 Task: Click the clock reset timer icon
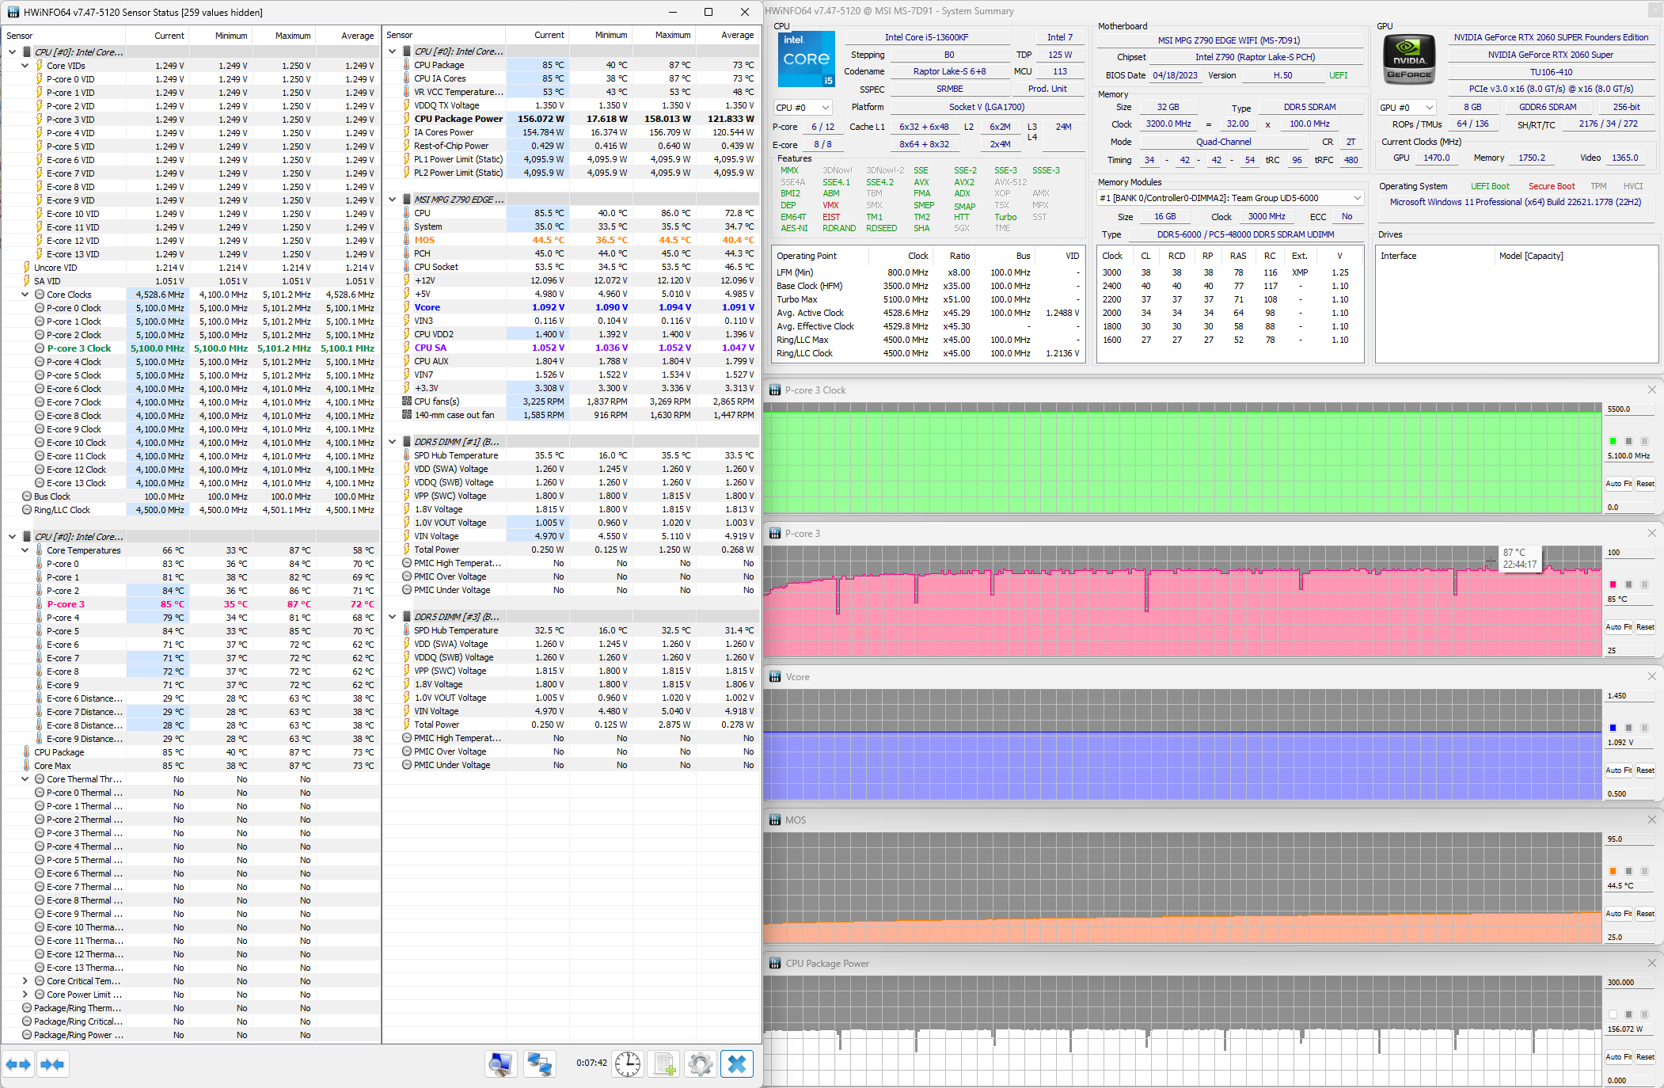click(x=628, y=1064)
